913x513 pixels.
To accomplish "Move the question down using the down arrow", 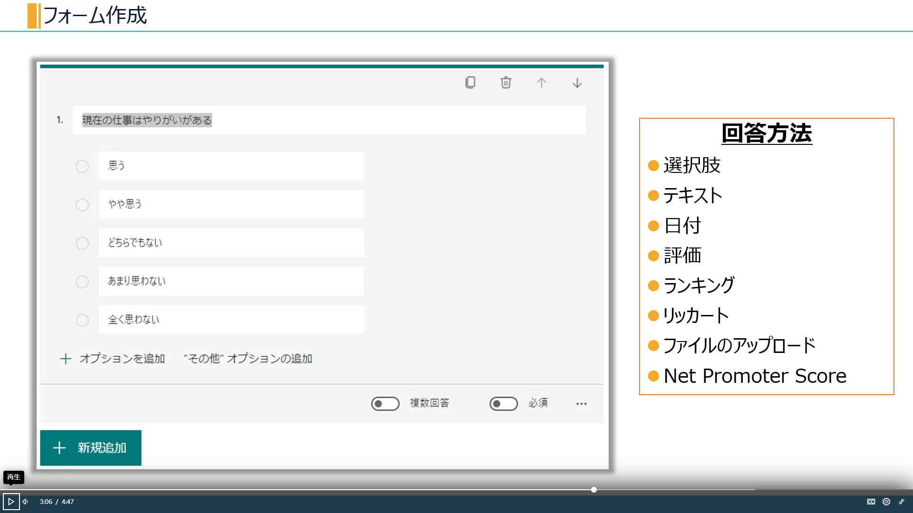I will click(x=576, y=83).
